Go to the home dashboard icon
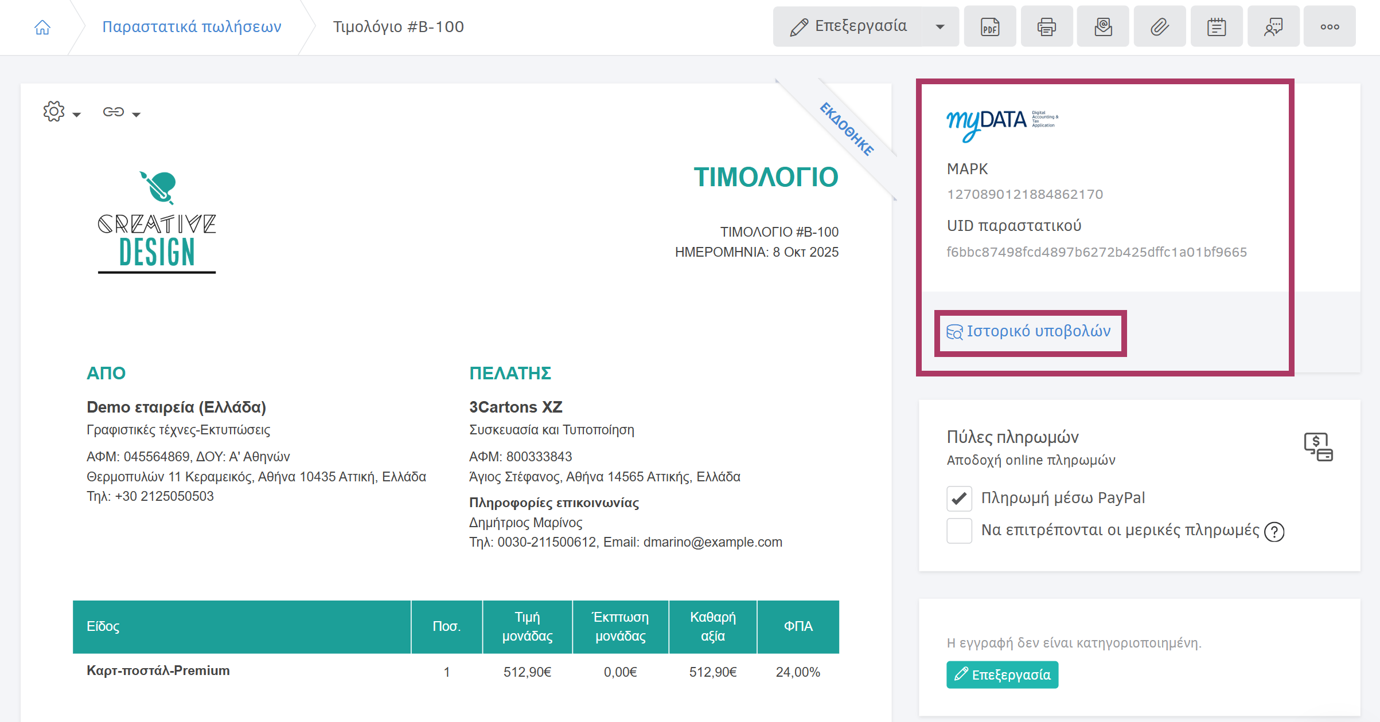Image resolution: width=1380 pixels, height=722 pixels. pos(42,26)
